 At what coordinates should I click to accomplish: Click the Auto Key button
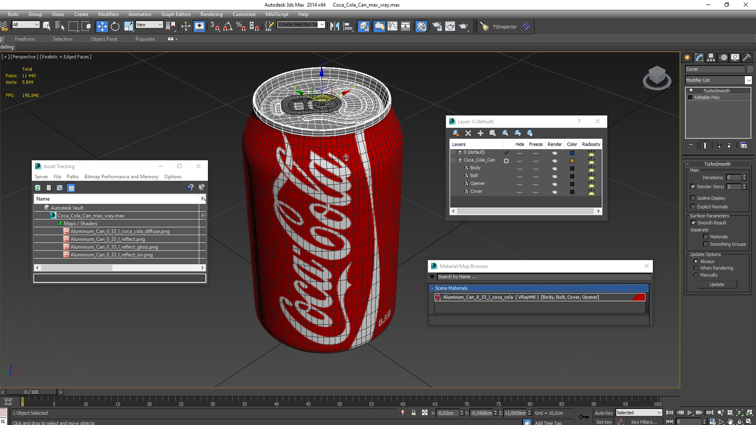604,413
